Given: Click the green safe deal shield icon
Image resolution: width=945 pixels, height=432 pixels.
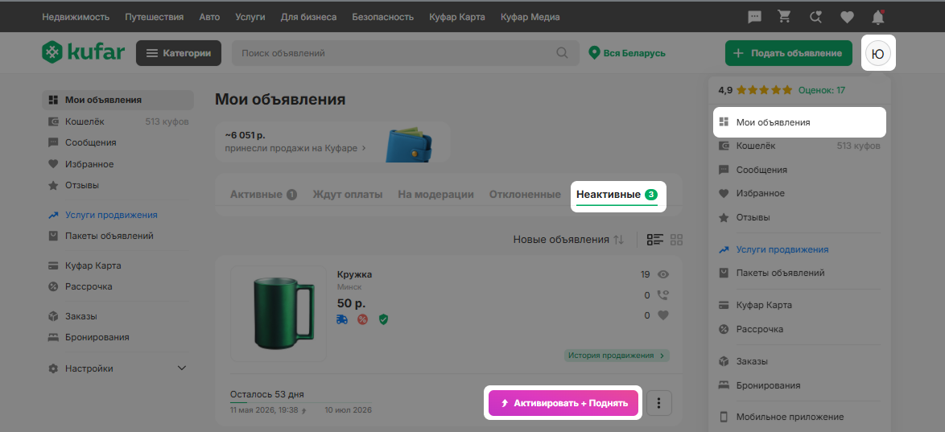Looking at the screenshot, I should (x=383, y=319).
